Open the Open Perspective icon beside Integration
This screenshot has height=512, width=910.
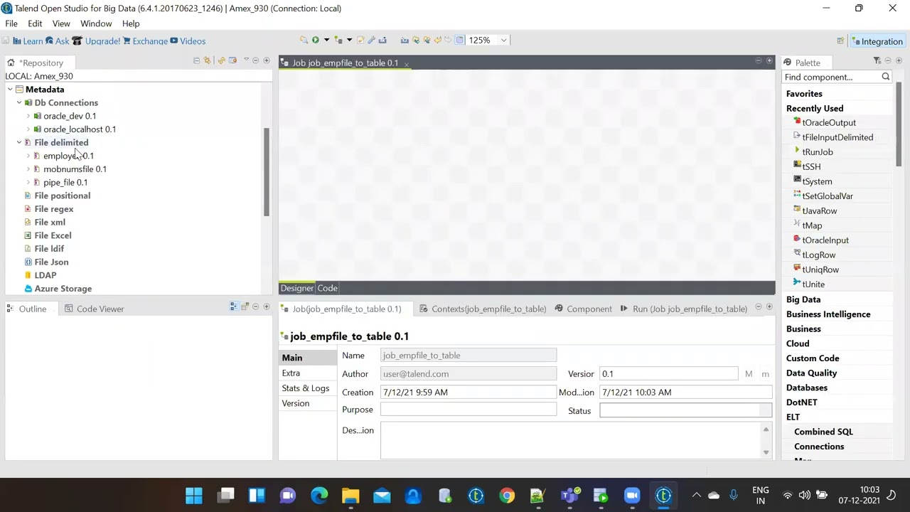point(840,41)
